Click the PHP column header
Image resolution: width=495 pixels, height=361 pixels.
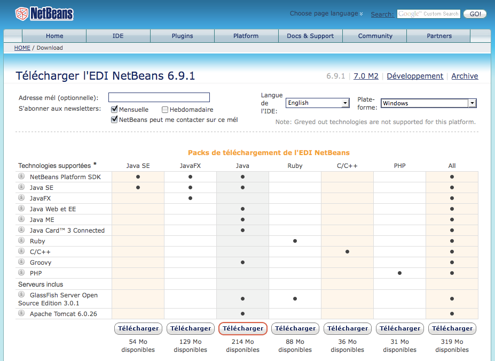point(399,166)
